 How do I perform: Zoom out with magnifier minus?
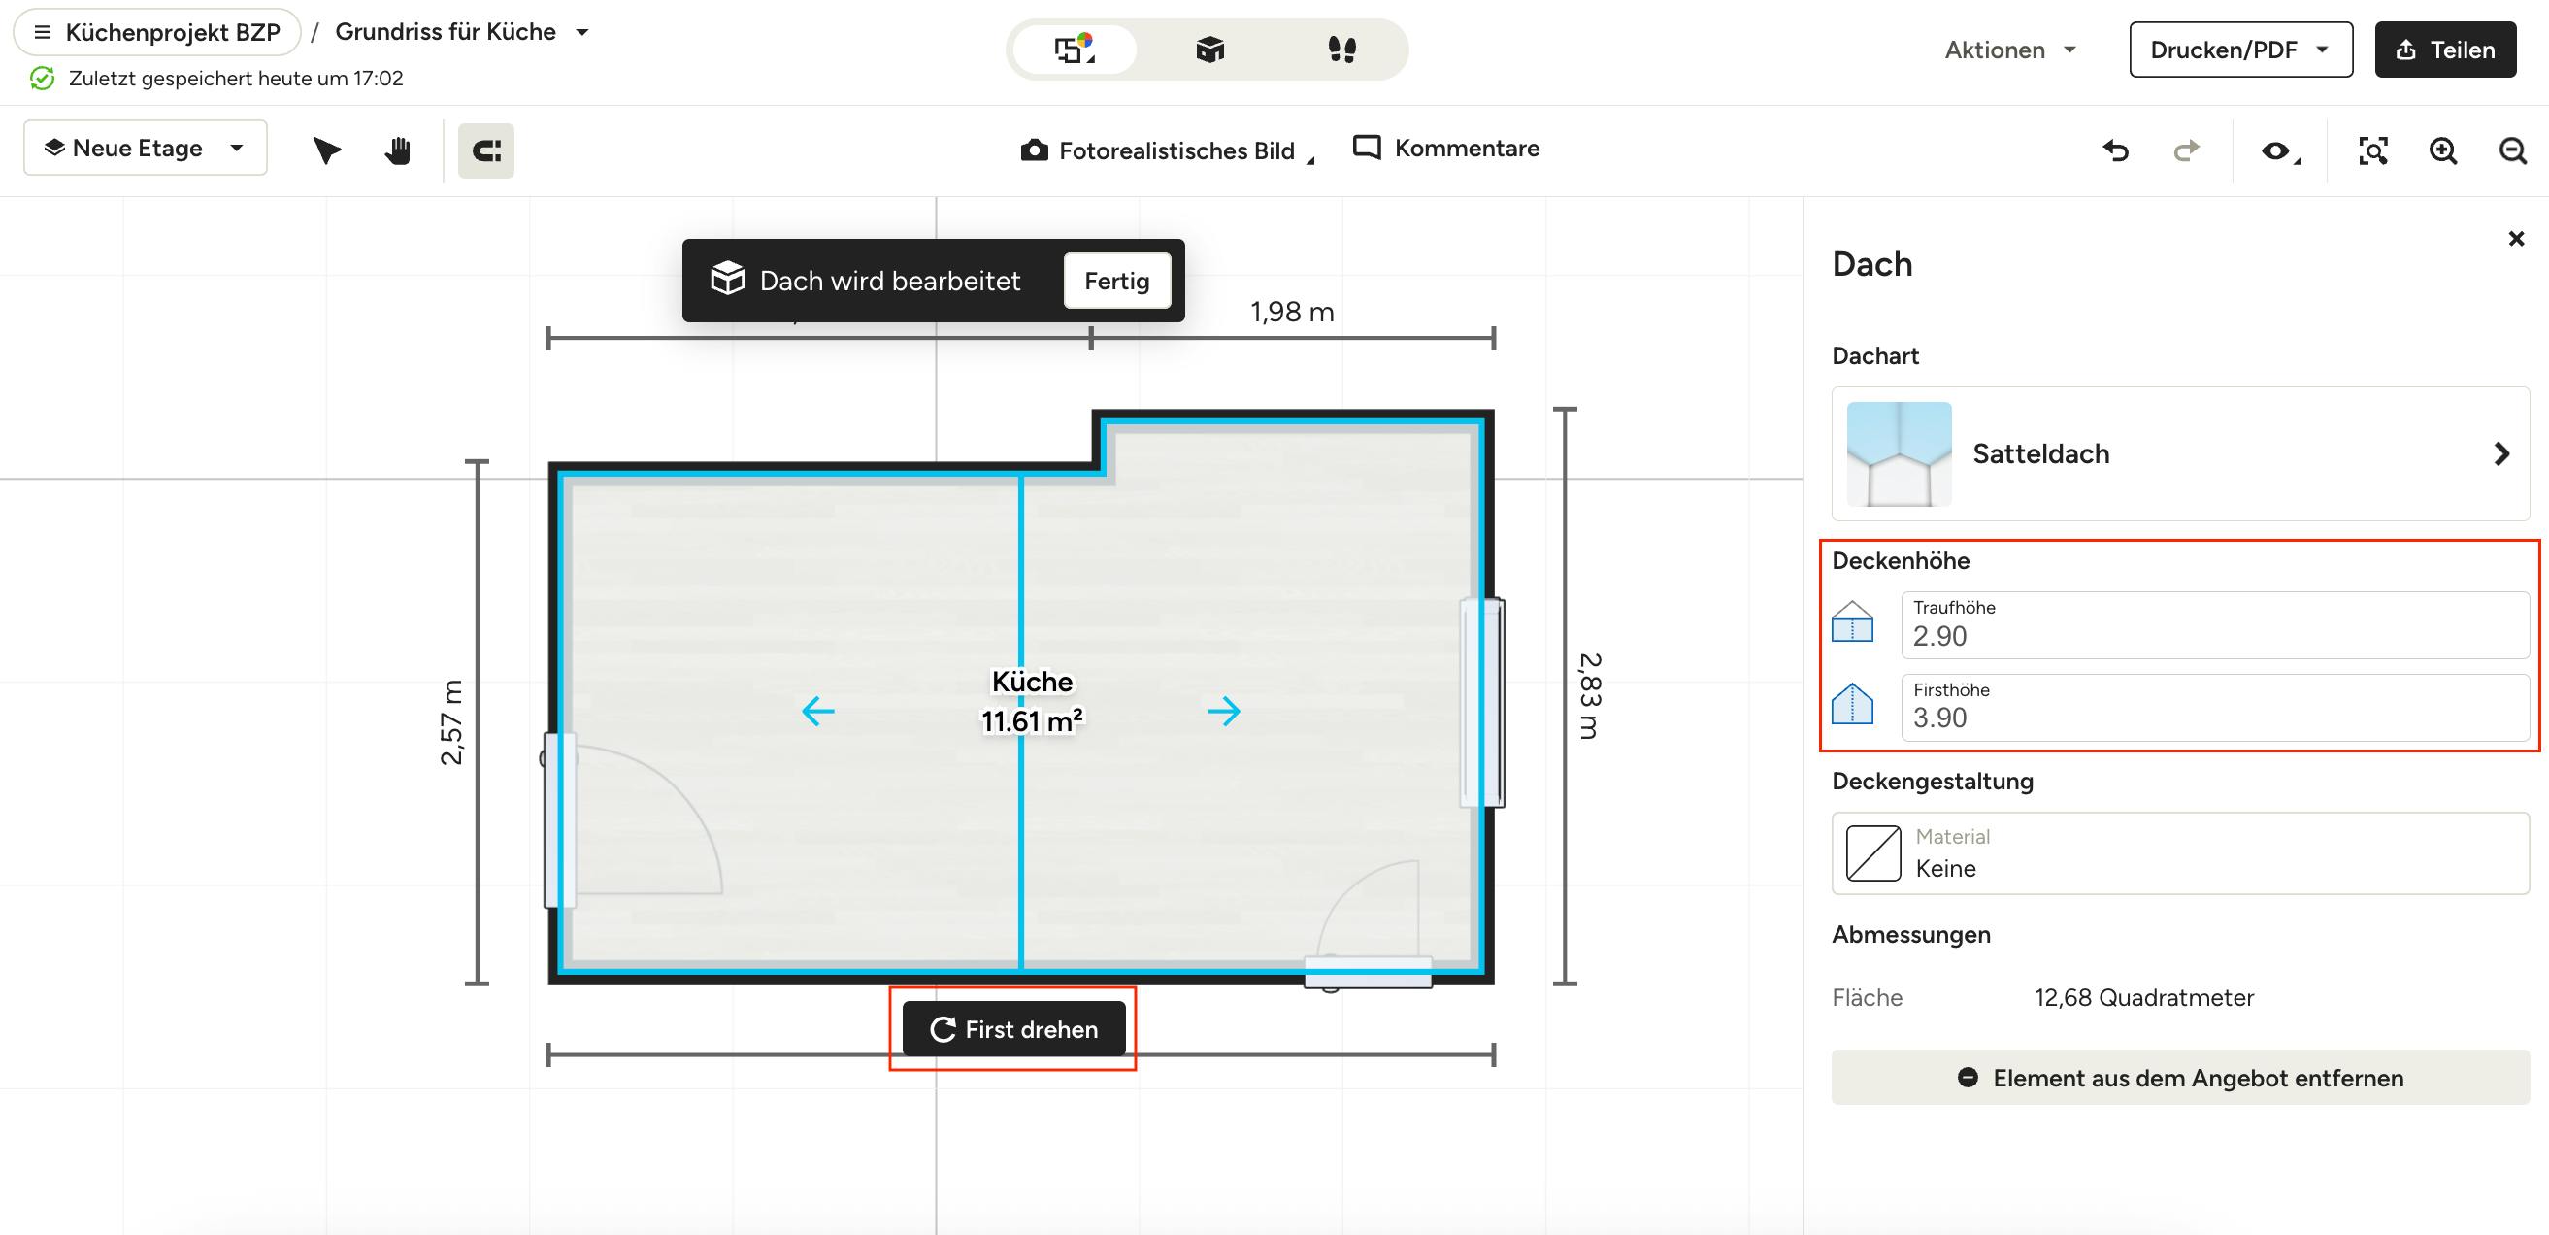coord(2512,150)
